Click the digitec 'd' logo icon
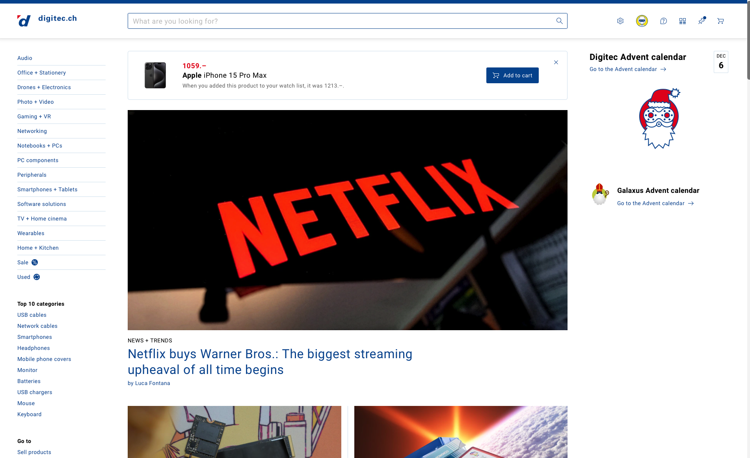 coord(24,21)
